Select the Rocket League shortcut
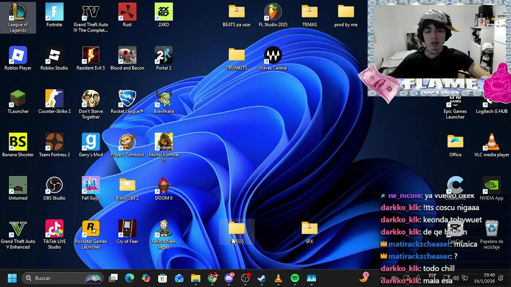The height and width of the screenshot is (287, 511). (x=127, y=102)
